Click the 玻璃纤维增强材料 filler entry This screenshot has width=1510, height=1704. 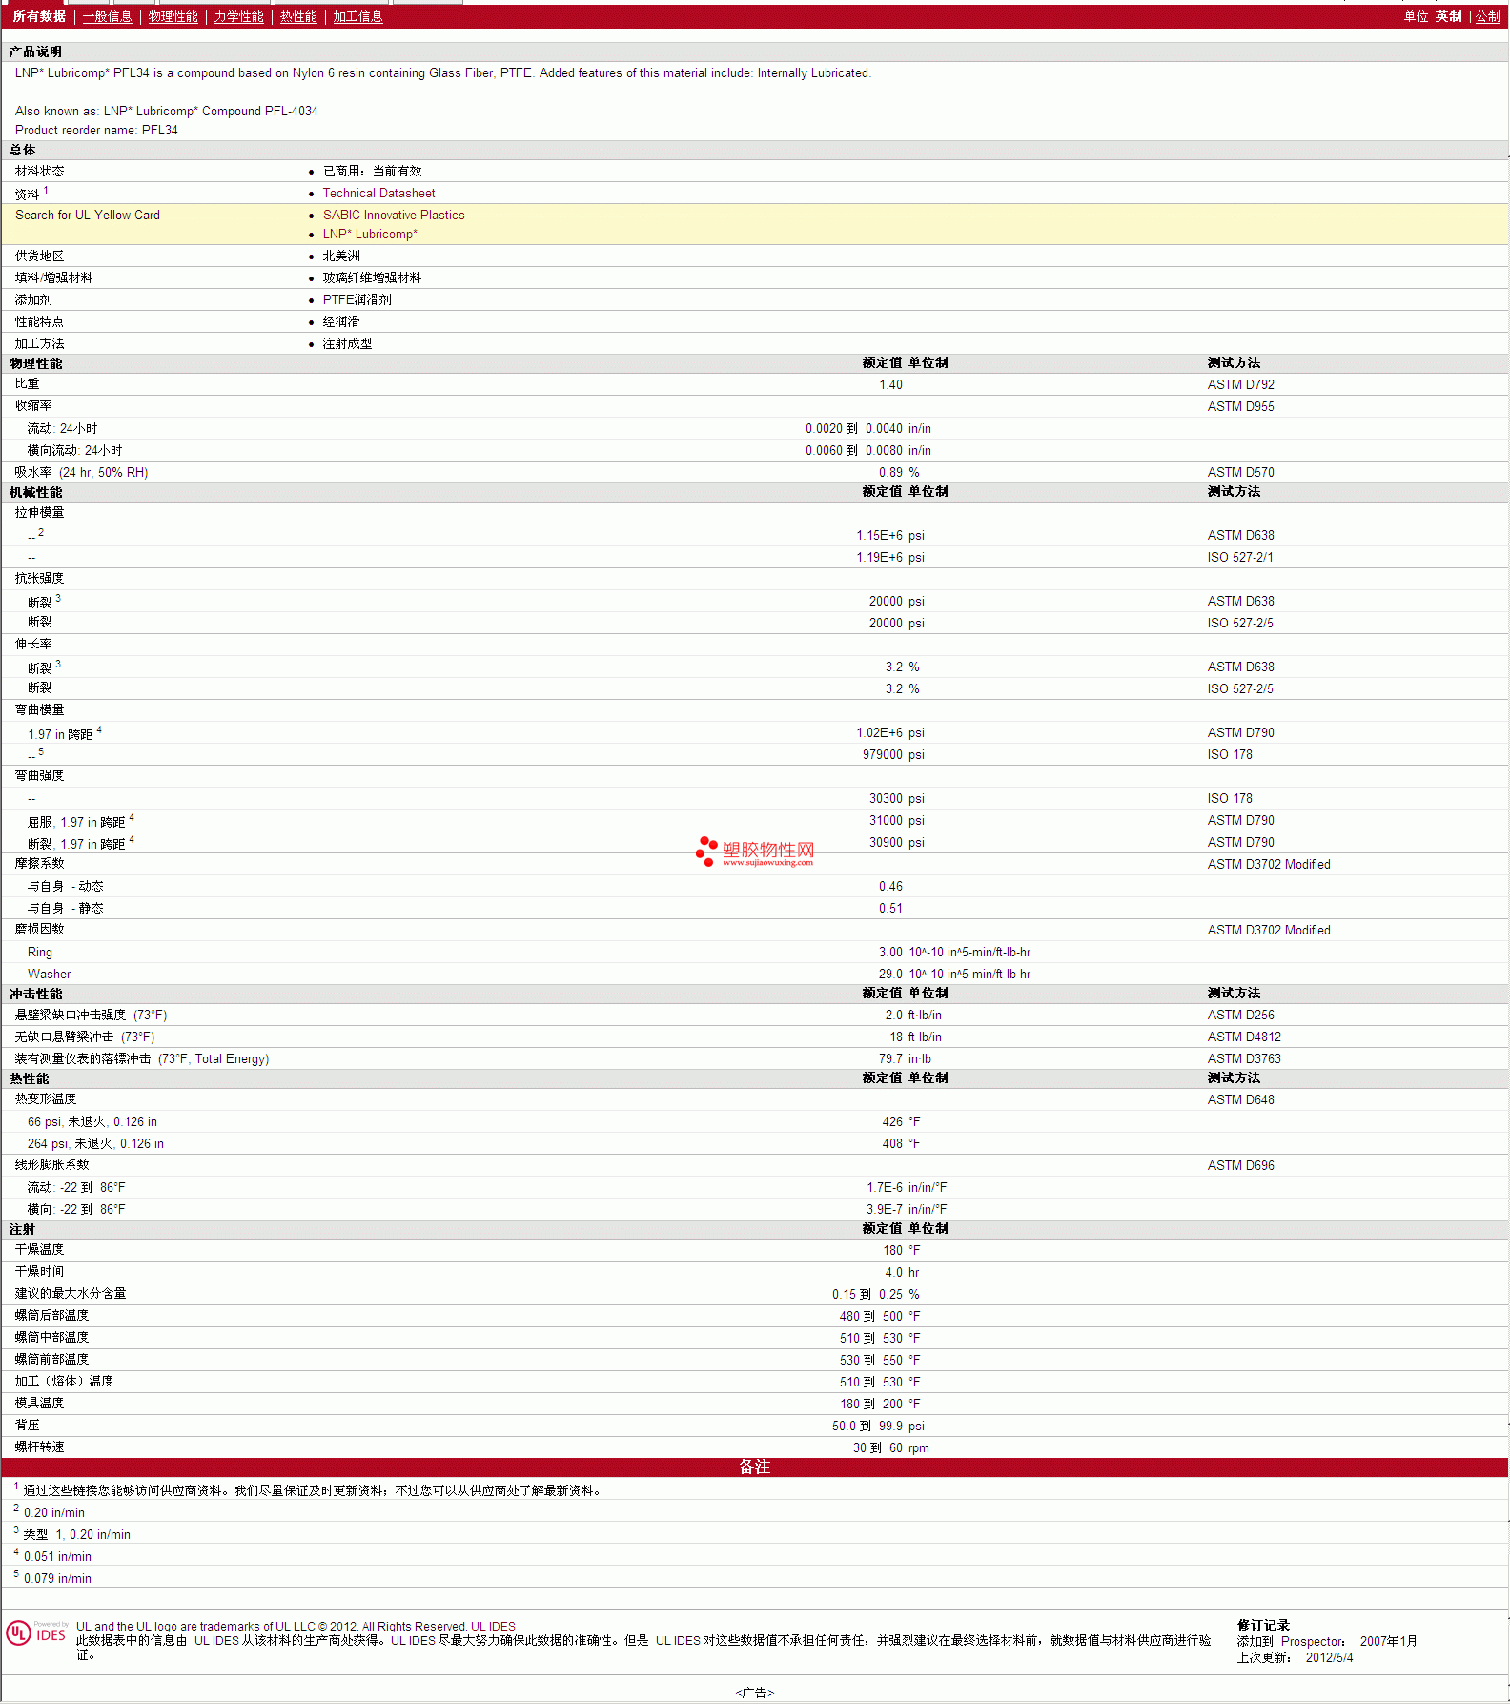point(372,277)
